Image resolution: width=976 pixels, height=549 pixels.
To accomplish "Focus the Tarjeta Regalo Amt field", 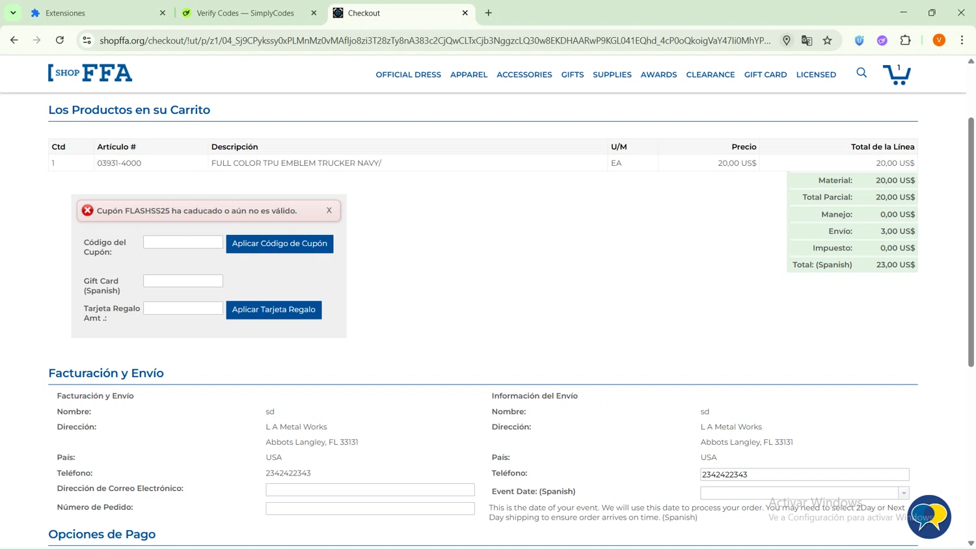I will pyautogui.click(x=183, y=308).
